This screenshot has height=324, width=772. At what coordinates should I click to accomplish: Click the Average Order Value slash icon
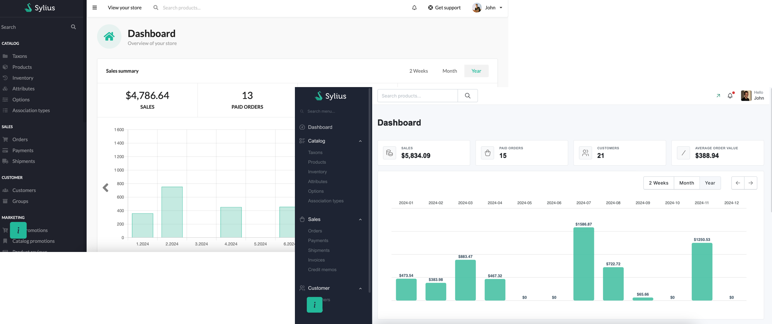point(684,153)
